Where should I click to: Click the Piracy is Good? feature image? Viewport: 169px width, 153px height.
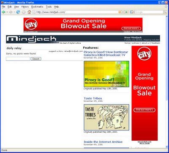click(x=106, y=74)
